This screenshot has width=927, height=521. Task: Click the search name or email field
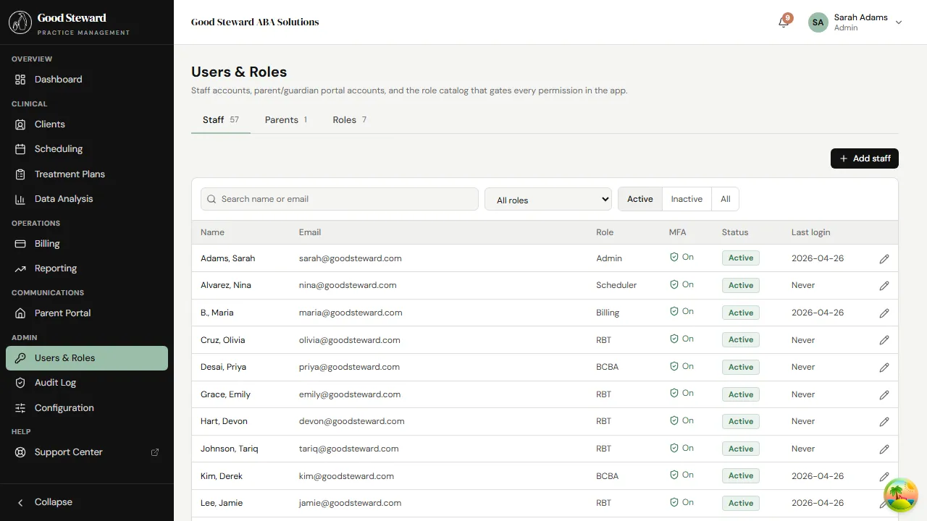click(x=339, y=199)
